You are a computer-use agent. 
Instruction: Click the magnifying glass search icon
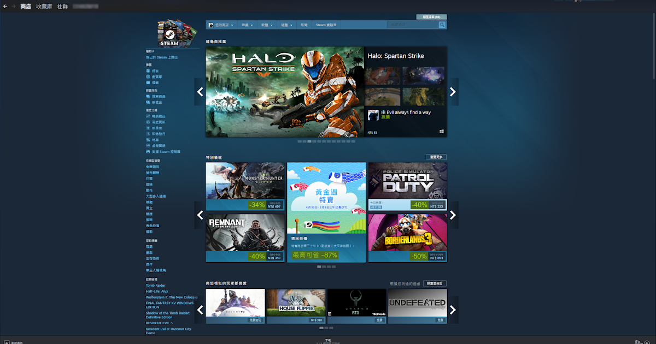442,25
